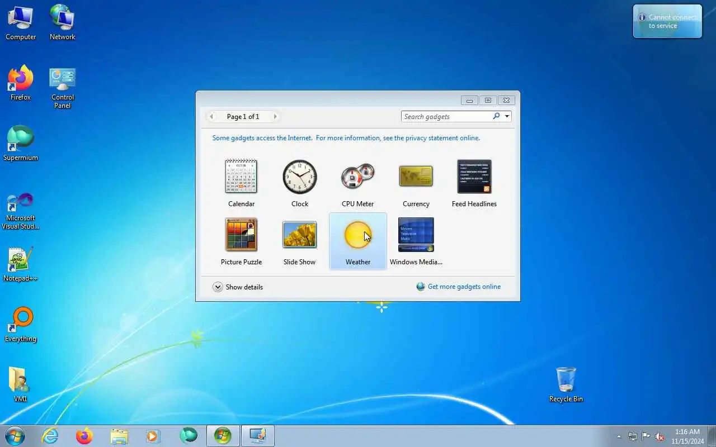Select the Slide Show gadget
Image resolution: width=716 pixels, height=447 pixels.
click(299, 241)
